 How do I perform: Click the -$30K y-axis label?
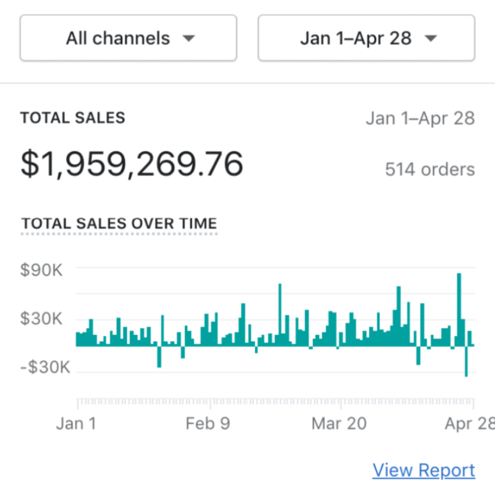coord(45,368)
